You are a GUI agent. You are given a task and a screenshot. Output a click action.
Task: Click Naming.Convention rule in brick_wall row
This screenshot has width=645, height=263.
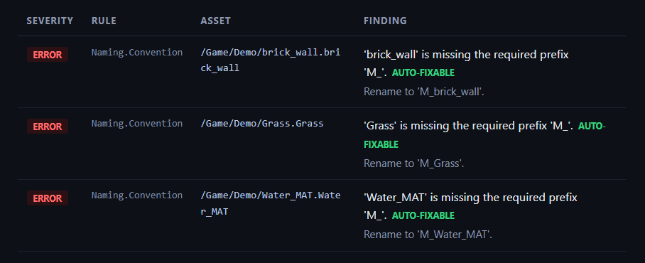pos(137,53)
